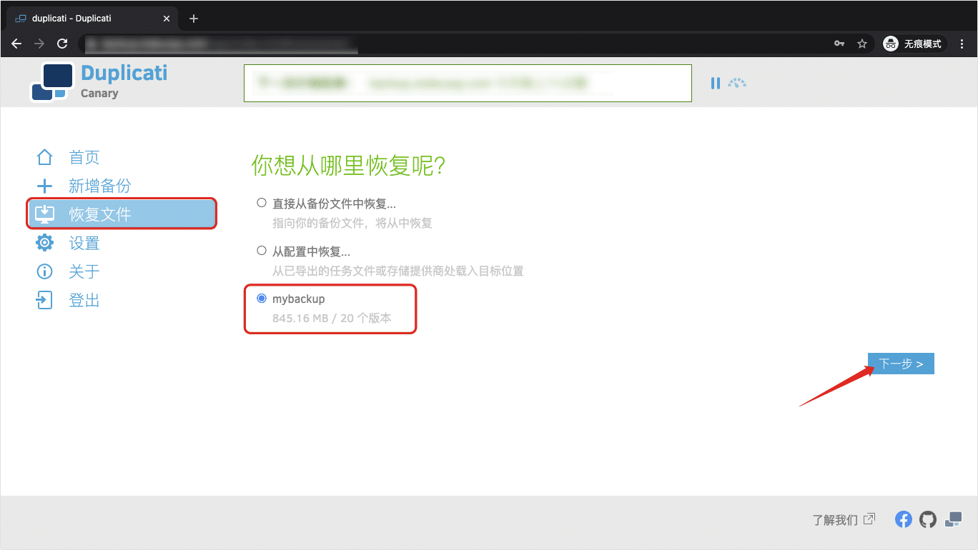Click the status notification box in the header
978x550 pixels.
(468, 83)
